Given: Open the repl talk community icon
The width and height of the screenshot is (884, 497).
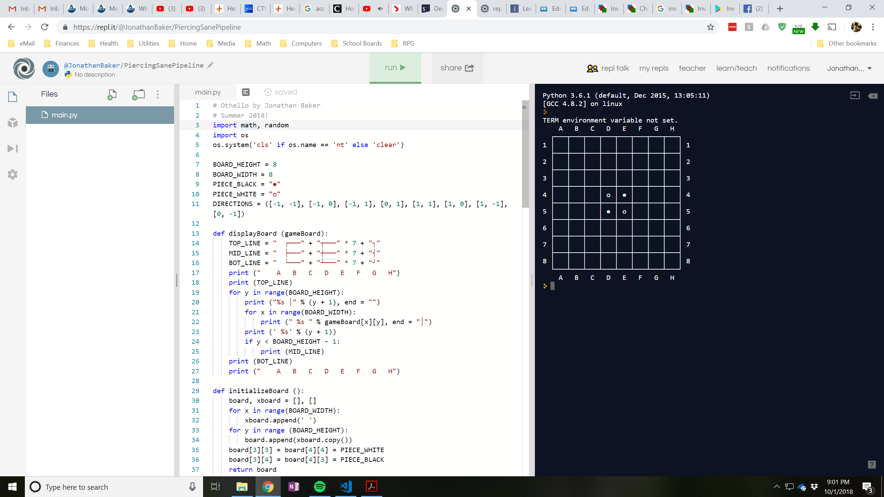Looking at the screenshot, I should pyautogui.click(x=592, y=68).
